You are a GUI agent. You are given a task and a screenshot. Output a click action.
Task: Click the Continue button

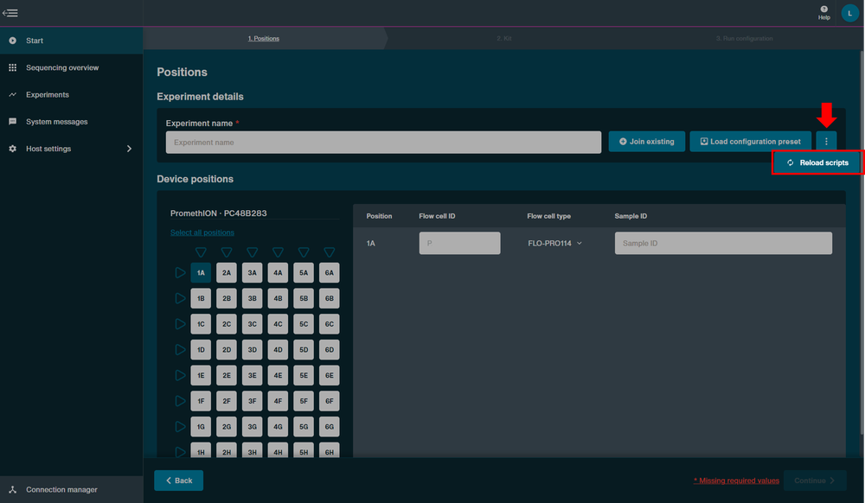815,481
